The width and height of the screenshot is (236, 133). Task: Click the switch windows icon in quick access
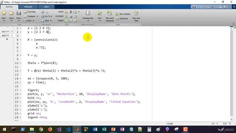221,7
